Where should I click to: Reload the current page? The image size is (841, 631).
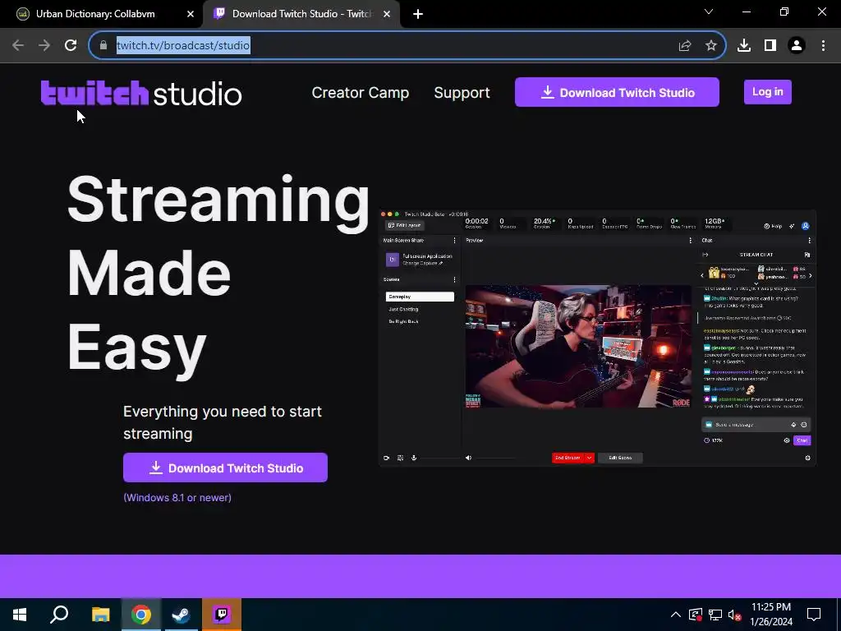pos(71,45)
